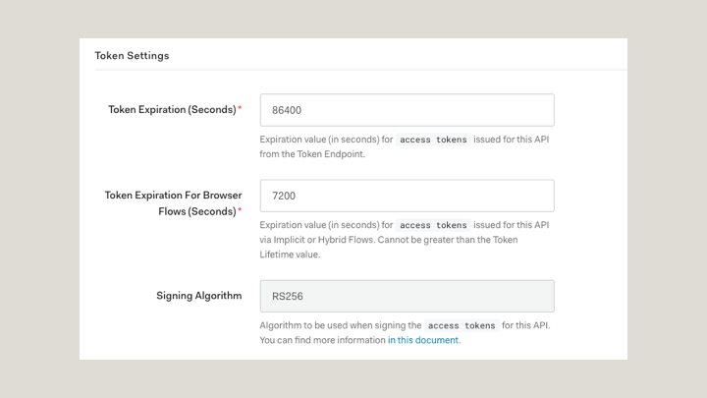Click the "You can find more information" text

click(x=322, y=341)
